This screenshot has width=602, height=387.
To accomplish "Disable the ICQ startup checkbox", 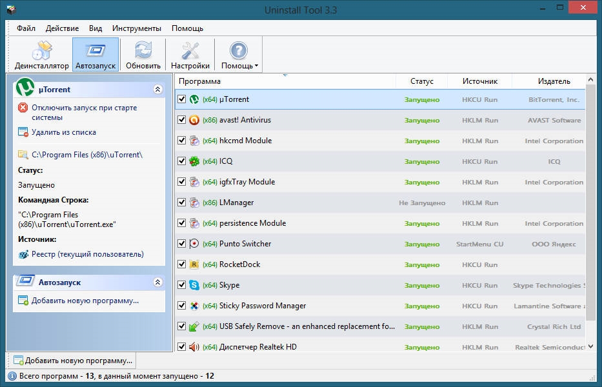I will tap(182, 161).
